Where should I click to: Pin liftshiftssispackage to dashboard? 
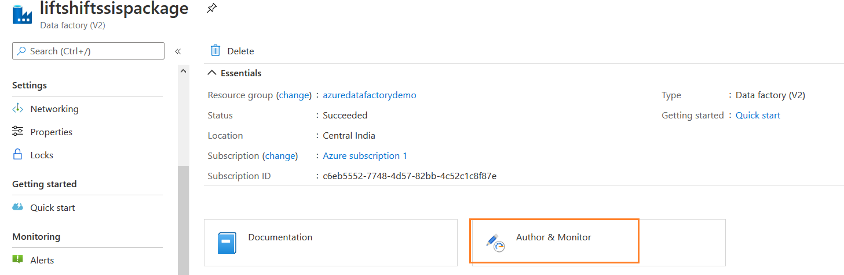click(212, 8)
